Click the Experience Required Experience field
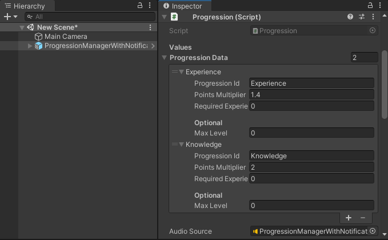 pos(311,106)
